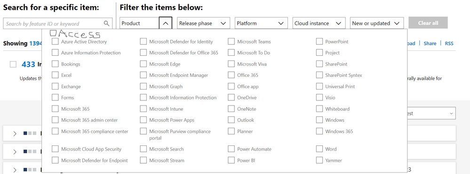Select the Yammer checkbox
This screenshot has width=470, height=174.
(319, 160)
